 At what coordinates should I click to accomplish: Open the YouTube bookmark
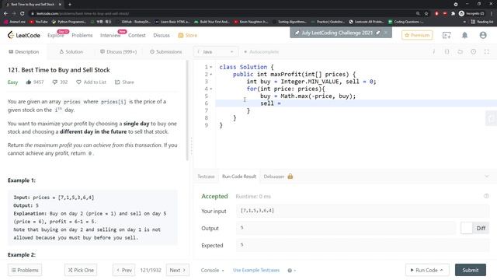coord(39,22)
